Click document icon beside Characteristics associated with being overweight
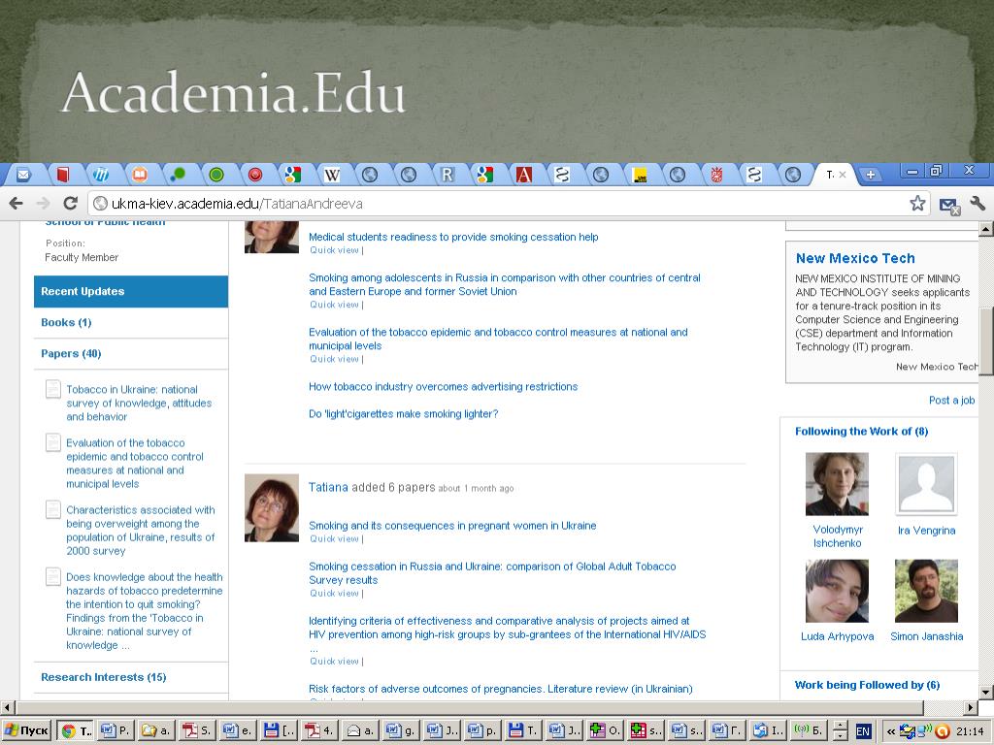Screen dimensions: 994x745 coord(53,509)
